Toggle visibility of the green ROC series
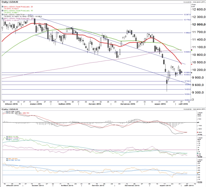 click(7, 137)
